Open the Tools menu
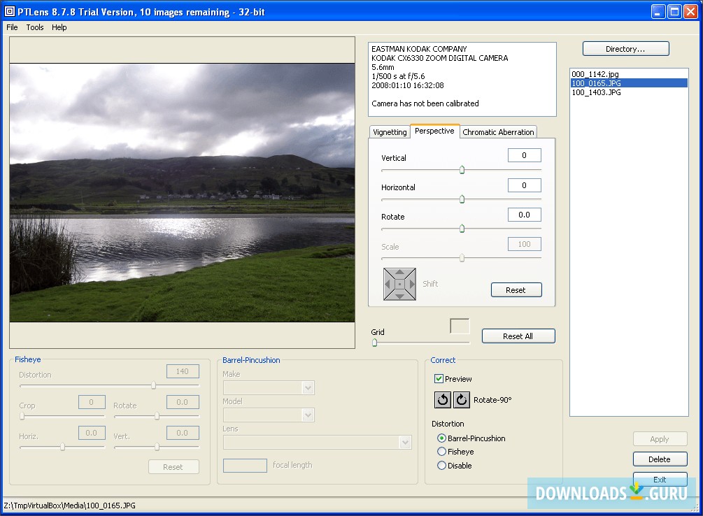This screenshot has width=703, height=516. (x=35, y=27)
